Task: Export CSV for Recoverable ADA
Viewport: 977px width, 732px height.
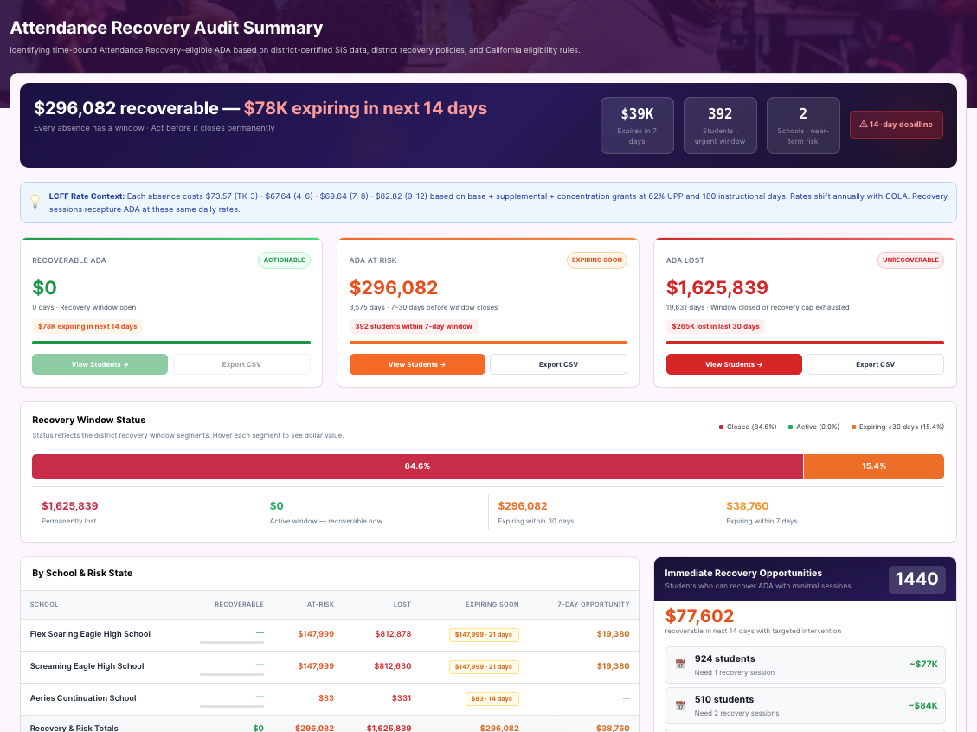Action: (x=241, y=364)
